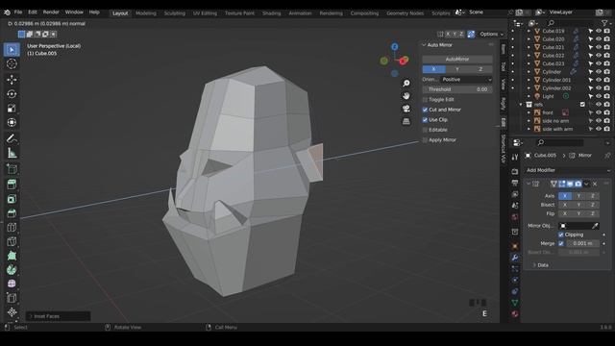Switch to the Sculpting workspace tab
615x346 pixels.
point(175,12)
